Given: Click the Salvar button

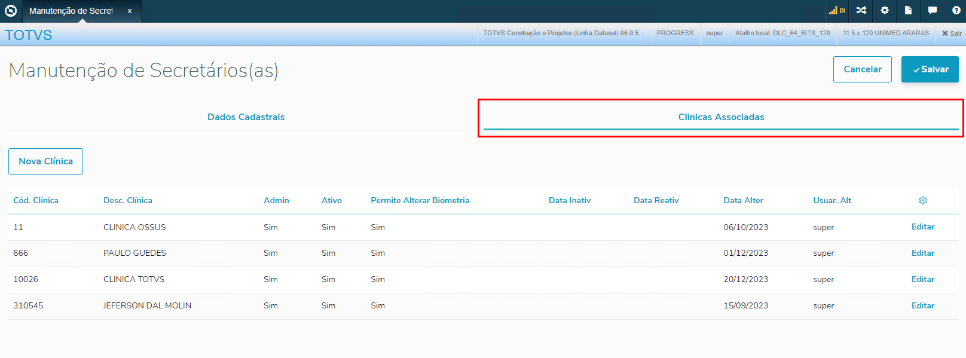Looking at the screenshot, I should (930, 69).
